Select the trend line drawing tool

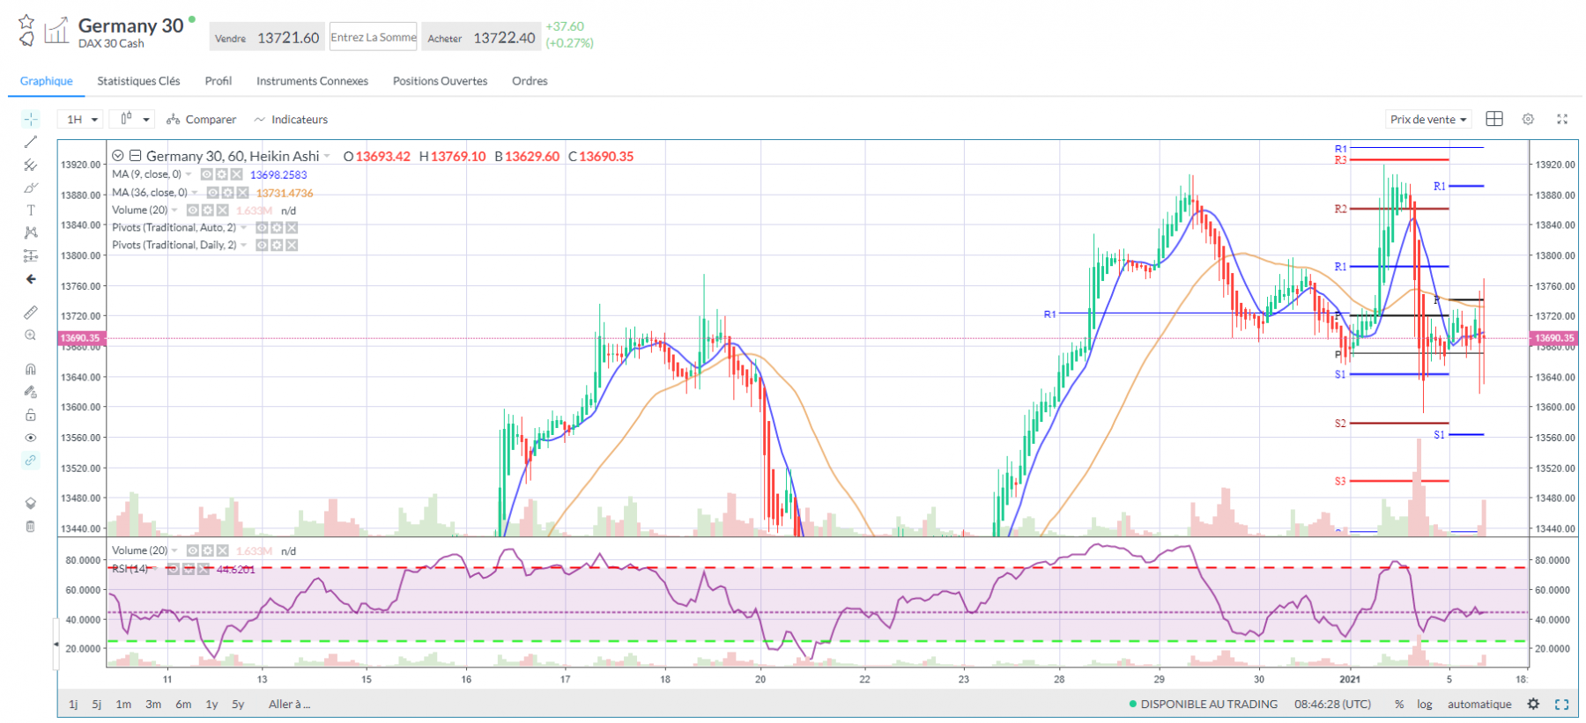(x=31, y=142)
